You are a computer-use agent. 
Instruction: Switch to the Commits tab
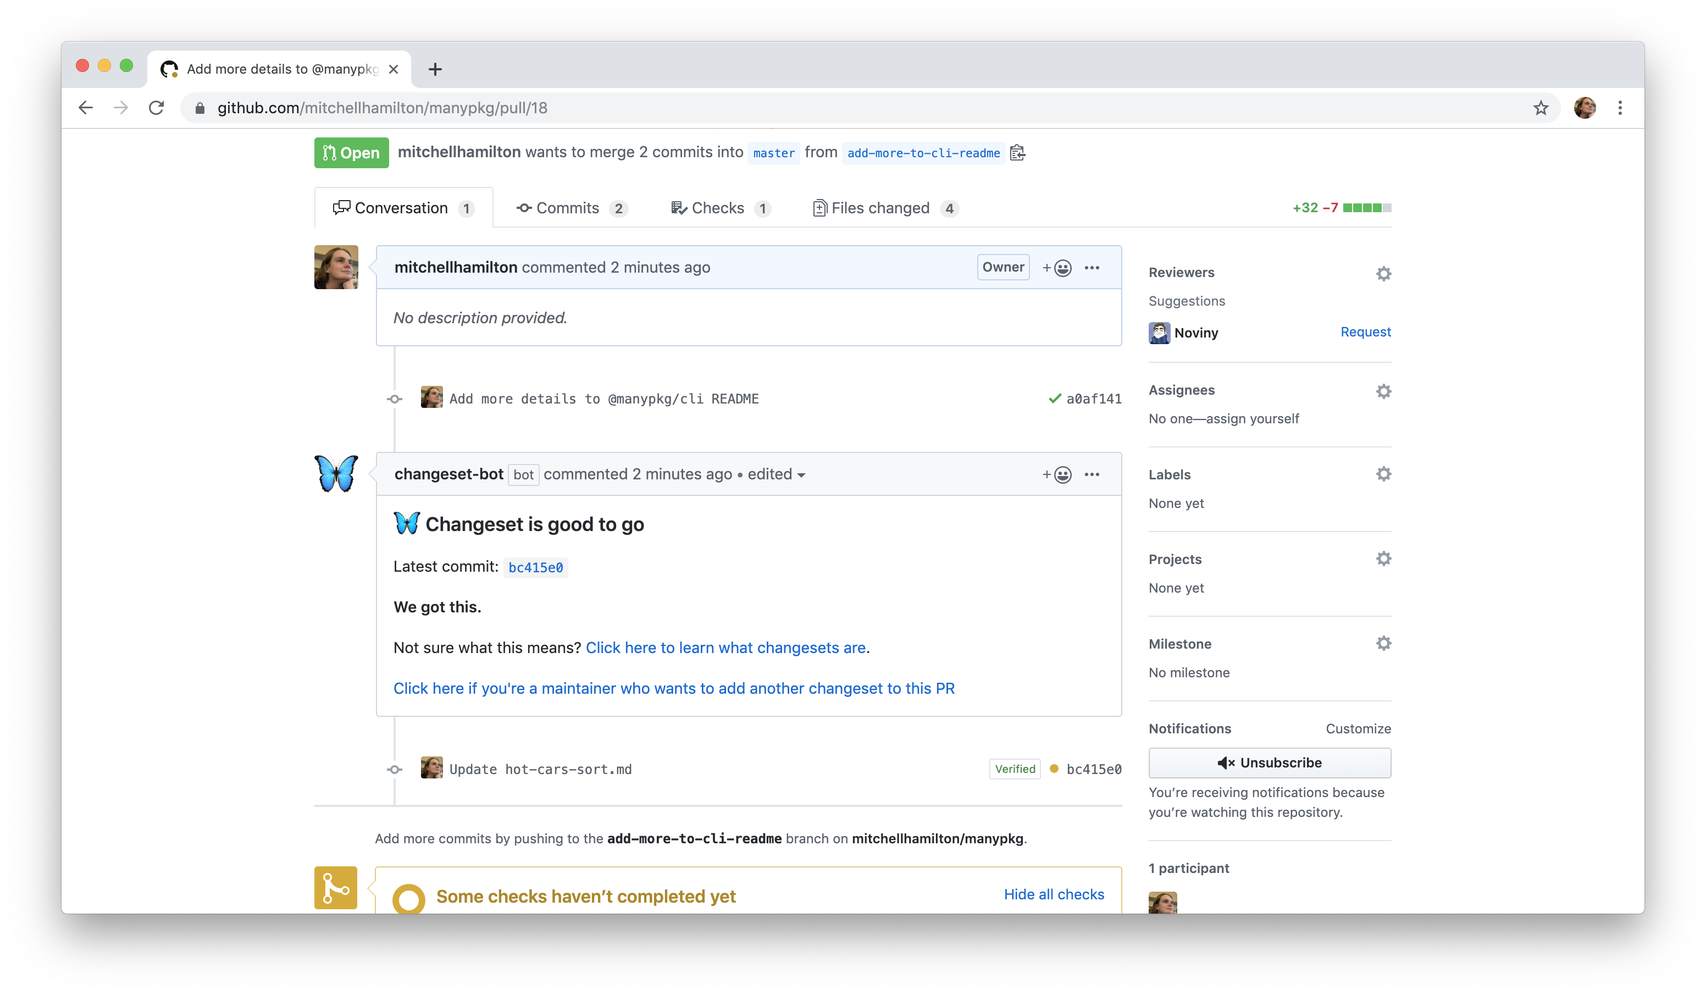point(572,207)
